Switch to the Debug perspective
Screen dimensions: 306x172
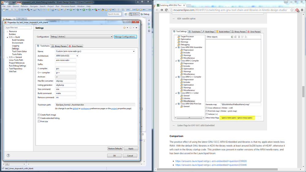pos(145,14)
